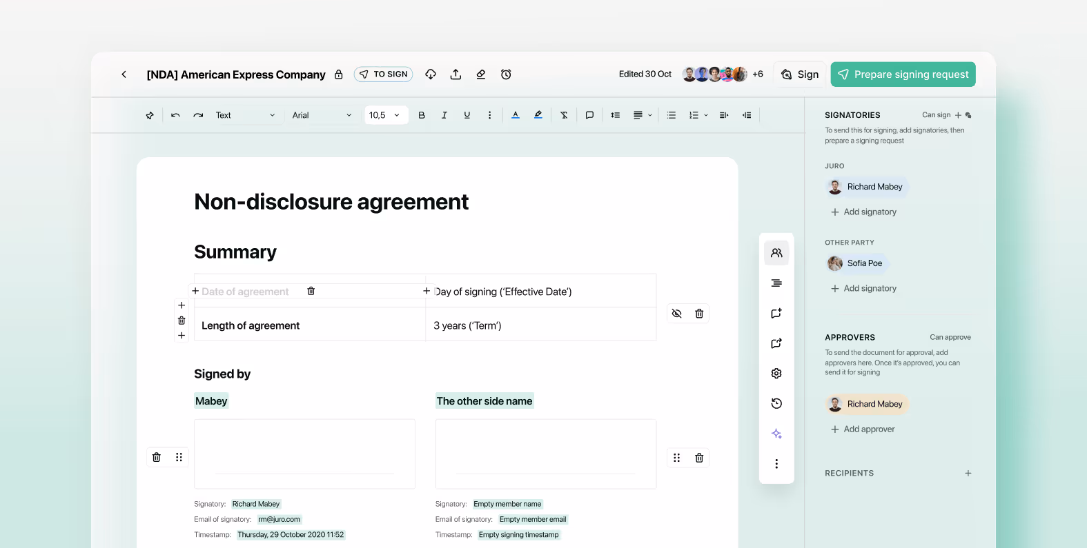The width and height of the screenshot is (1087, 548).
Task: Open more text formatting options
Action: (x=490, y=115)
